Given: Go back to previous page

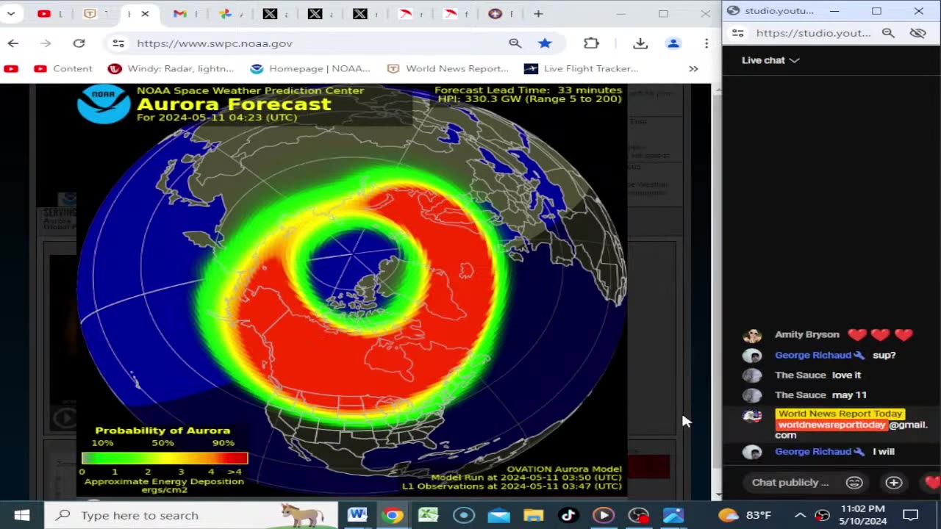Looking at the screenshot, I should 13,43.
